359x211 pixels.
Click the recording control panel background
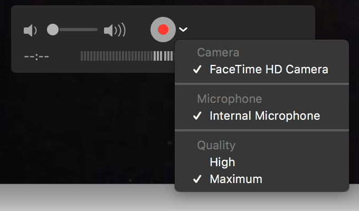137,14
